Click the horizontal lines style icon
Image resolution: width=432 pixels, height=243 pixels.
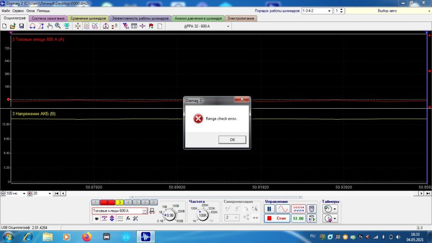click(x=120, y=218)
